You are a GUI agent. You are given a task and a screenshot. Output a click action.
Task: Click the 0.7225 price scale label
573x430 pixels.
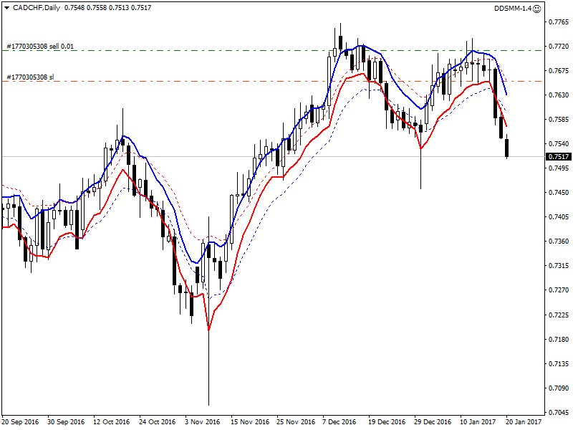point(559,315)
